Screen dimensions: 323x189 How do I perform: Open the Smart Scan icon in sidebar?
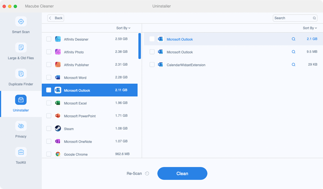(21, 21)
